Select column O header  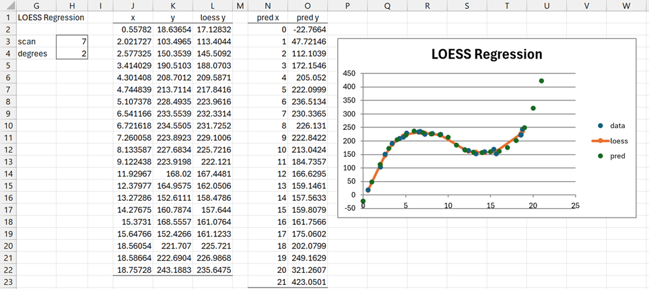point(308,5)
